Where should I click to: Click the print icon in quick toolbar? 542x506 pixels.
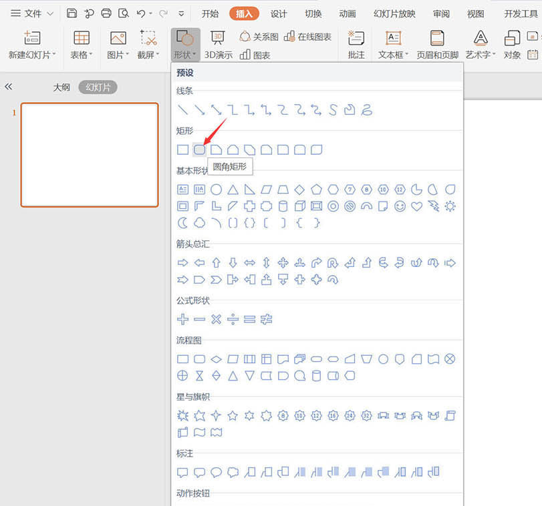click(x=106, y=13)
